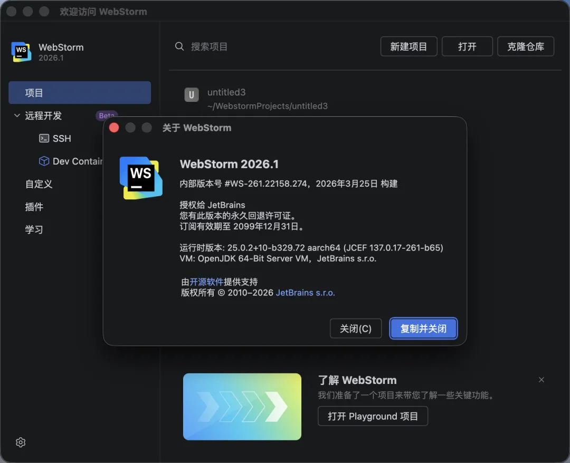Collapse the 远程开发 section
Image resolution: width=570 pixels, height=463 pixels.
point(17,115)
